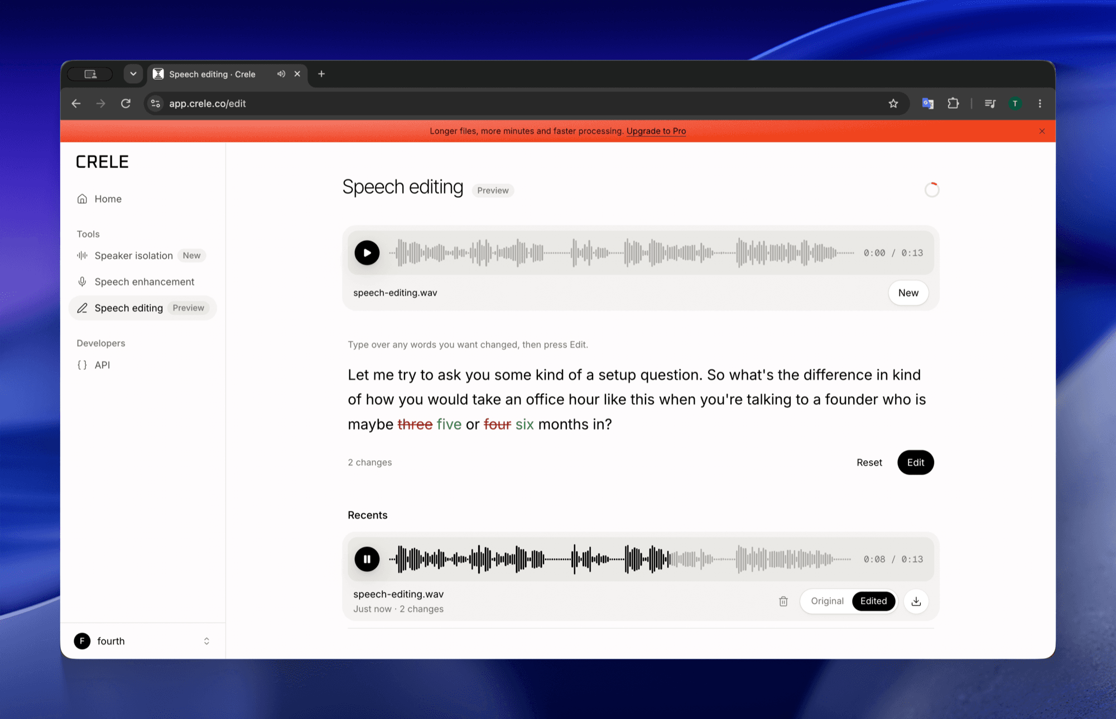Reload the browser page
This screenshot has height=719, width=1116.
[126, 103]
